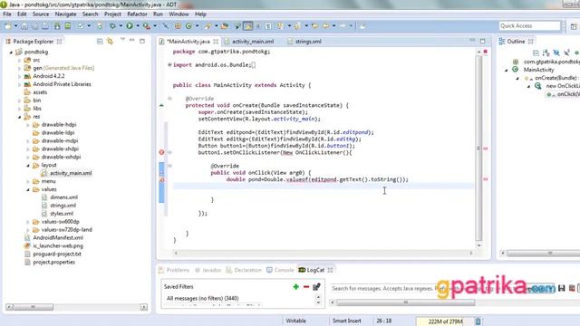Click the LogCat horizontal scrollbar
Screen dimensions: 580x326
405,302
